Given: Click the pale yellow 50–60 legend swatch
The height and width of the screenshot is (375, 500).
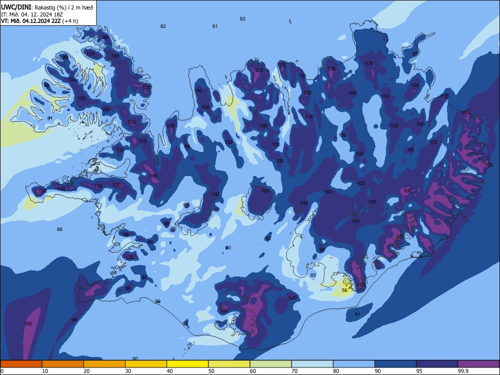Looking at the screenshot, I should (229, 364).
